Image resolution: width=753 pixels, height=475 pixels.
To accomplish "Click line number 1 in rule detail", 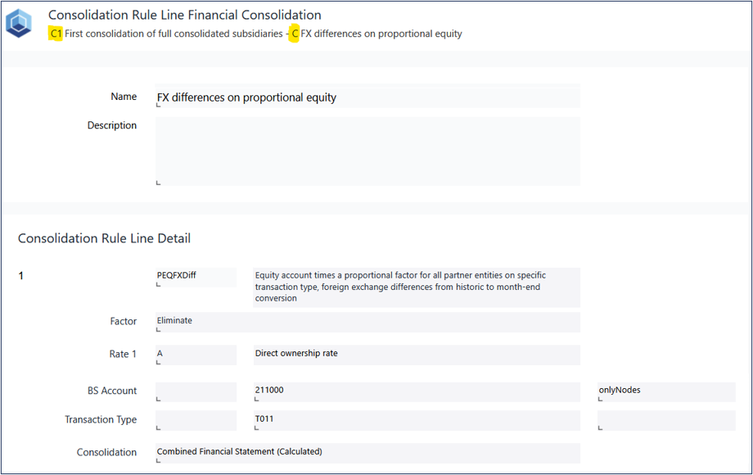I will [x=21, y=276].
